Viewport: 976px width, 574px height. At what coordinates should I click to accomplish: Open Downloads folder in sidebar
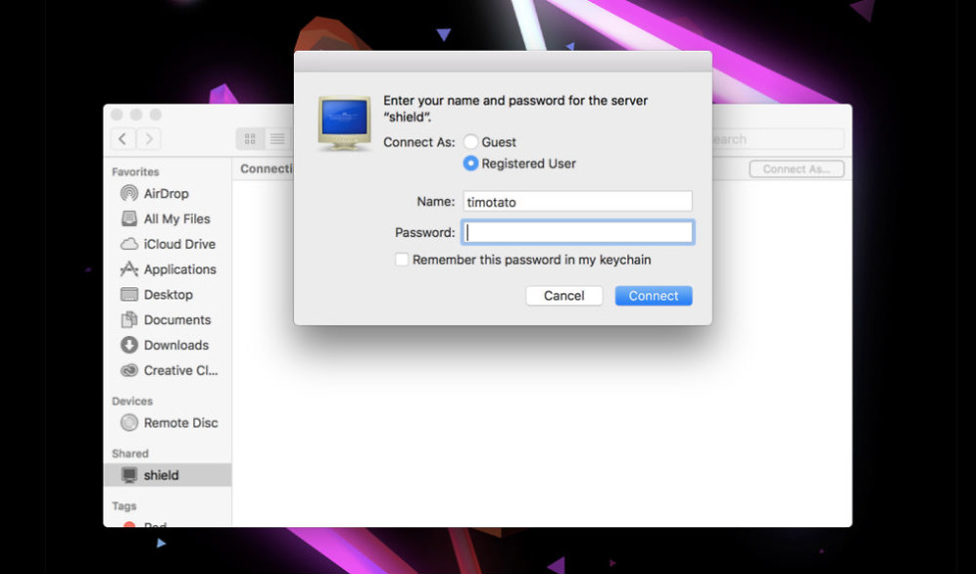pyautogui.click(x=164, y=345)
